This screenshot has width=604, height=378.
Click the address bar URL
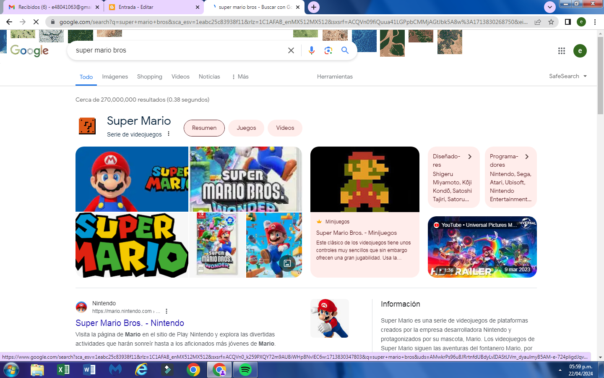click(294, 22)
